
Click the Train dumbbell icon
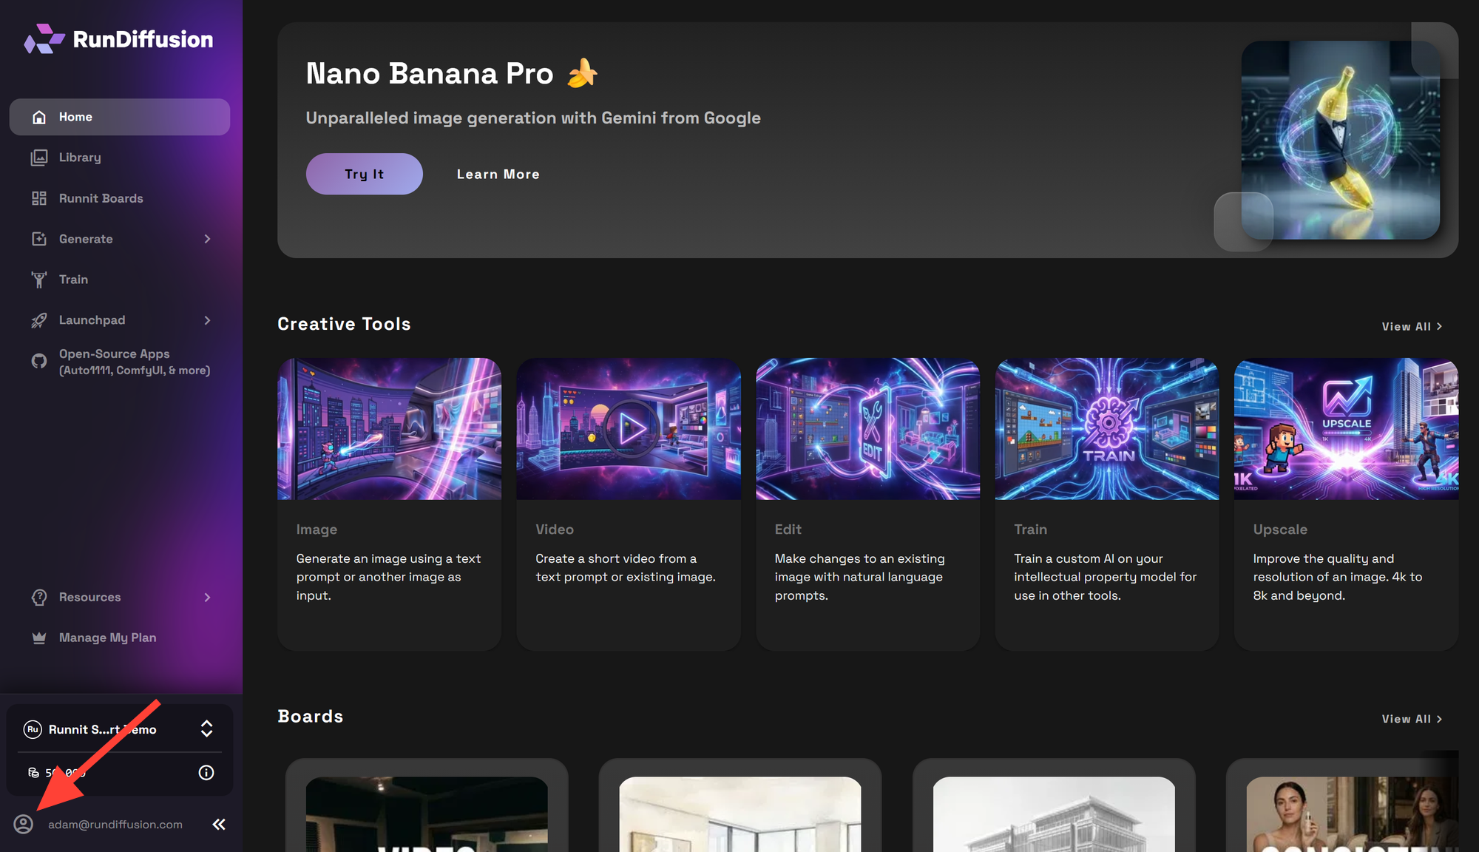(x=39, y=280)
